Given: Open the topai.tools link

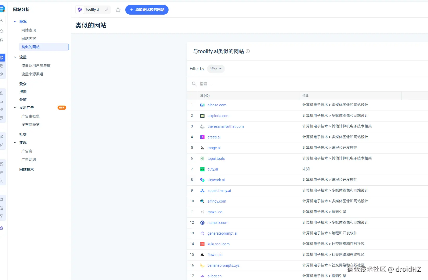Looking at the screenshot, I should [x=216, y=159].
